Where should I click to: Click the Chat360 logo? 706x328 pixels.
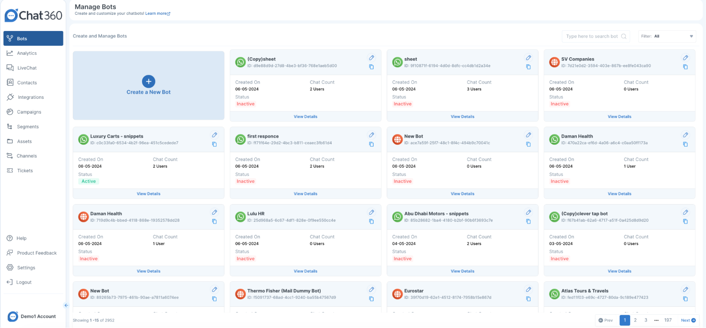coord(33,15)
